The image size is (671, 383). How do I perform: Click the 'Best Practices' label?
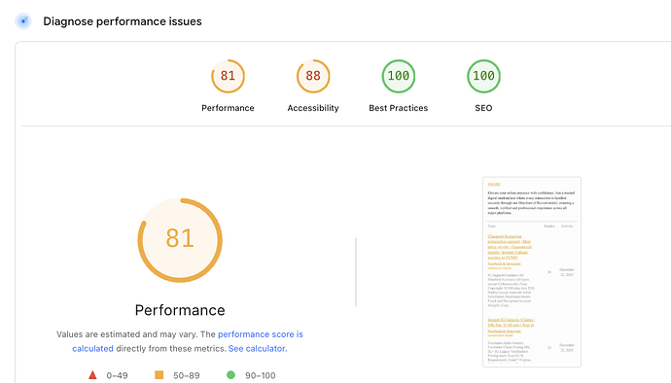coord(399,108)
